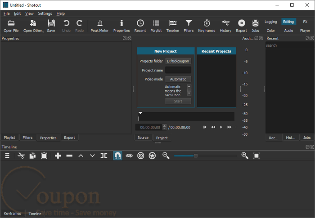Lift clip with the up chevron icon
315x218 pixels.
click(x=81, y=156)
